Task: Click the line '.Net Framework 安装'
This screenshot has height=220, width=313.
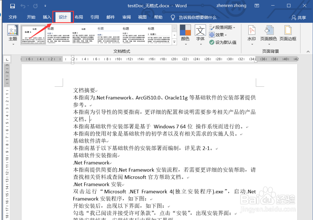Action: tap(97, 184)
